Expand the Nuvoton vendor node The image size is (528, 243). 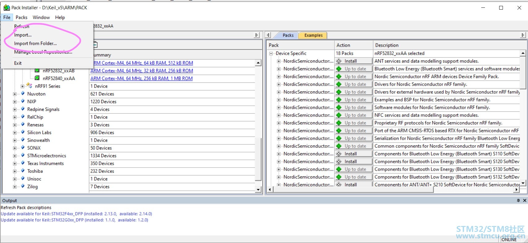click(15, 94)
